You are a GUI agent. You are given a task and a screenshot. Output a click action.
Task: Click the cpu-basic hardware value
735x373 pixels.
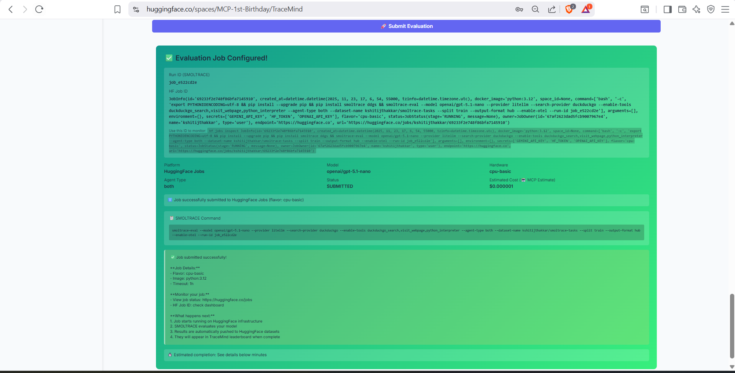click(x=500, y=171)
